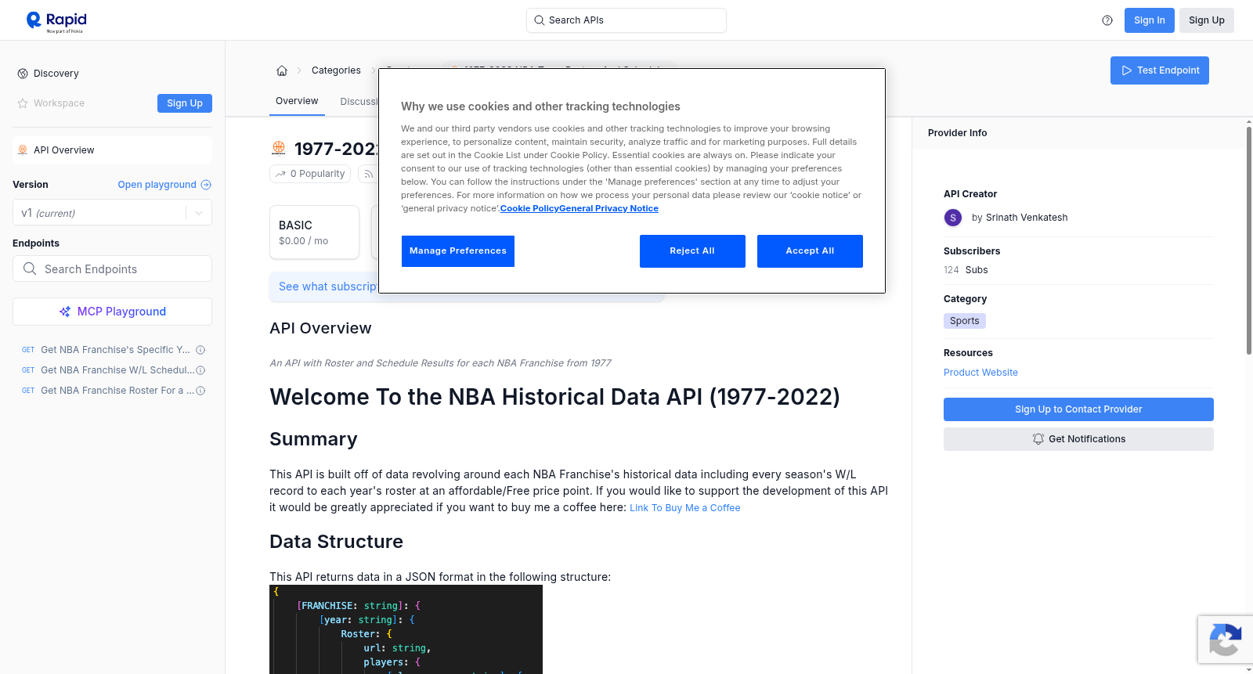Image resolution: width=1253 pixels, height=674 pixels.
Task: Click the Open playground link
Action: coord(164,185)
